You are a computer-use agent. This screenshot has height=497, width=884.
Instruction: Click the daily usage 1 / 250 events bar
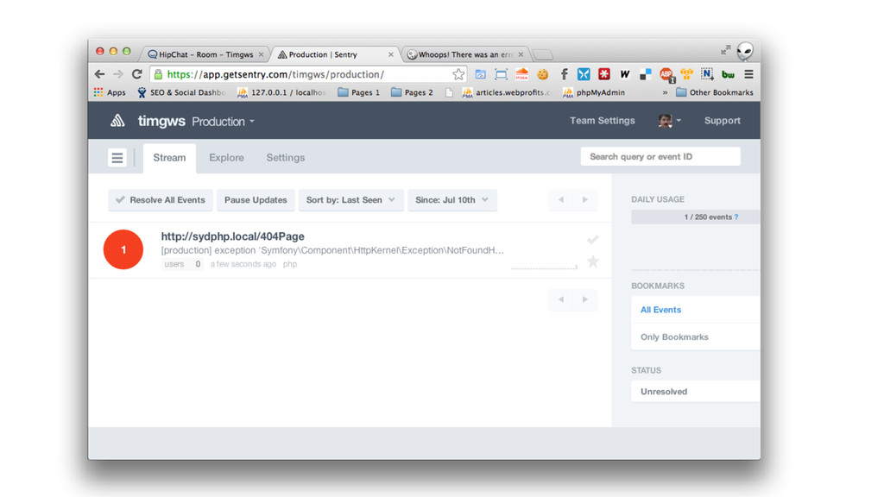pos(696,217)
